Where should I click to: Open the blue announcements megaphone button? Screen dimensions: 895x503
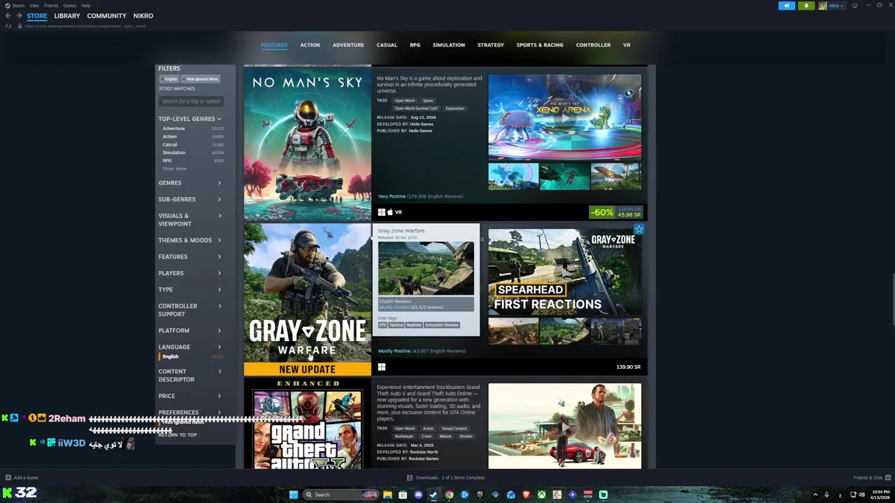(787, 6)
